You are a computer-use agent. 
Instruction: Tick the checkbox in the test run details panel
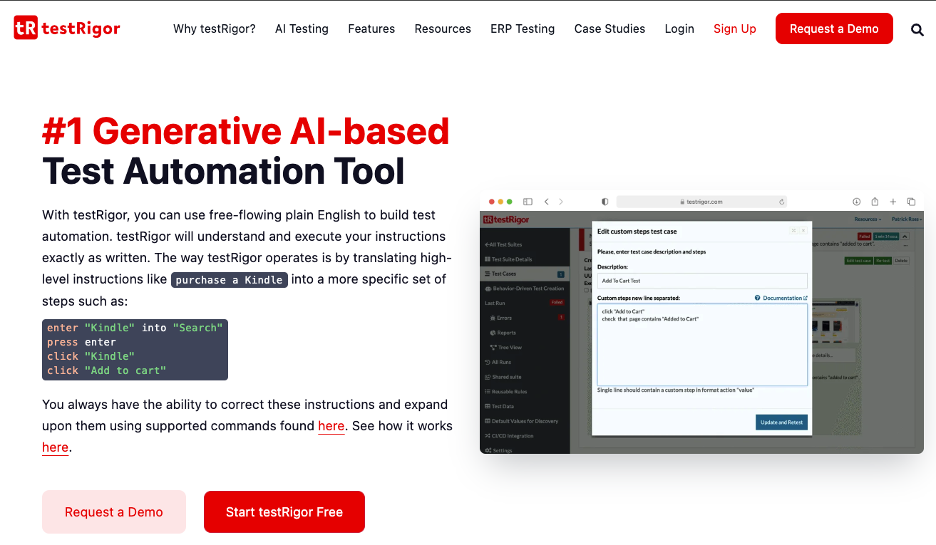click(x=585, y=291)
